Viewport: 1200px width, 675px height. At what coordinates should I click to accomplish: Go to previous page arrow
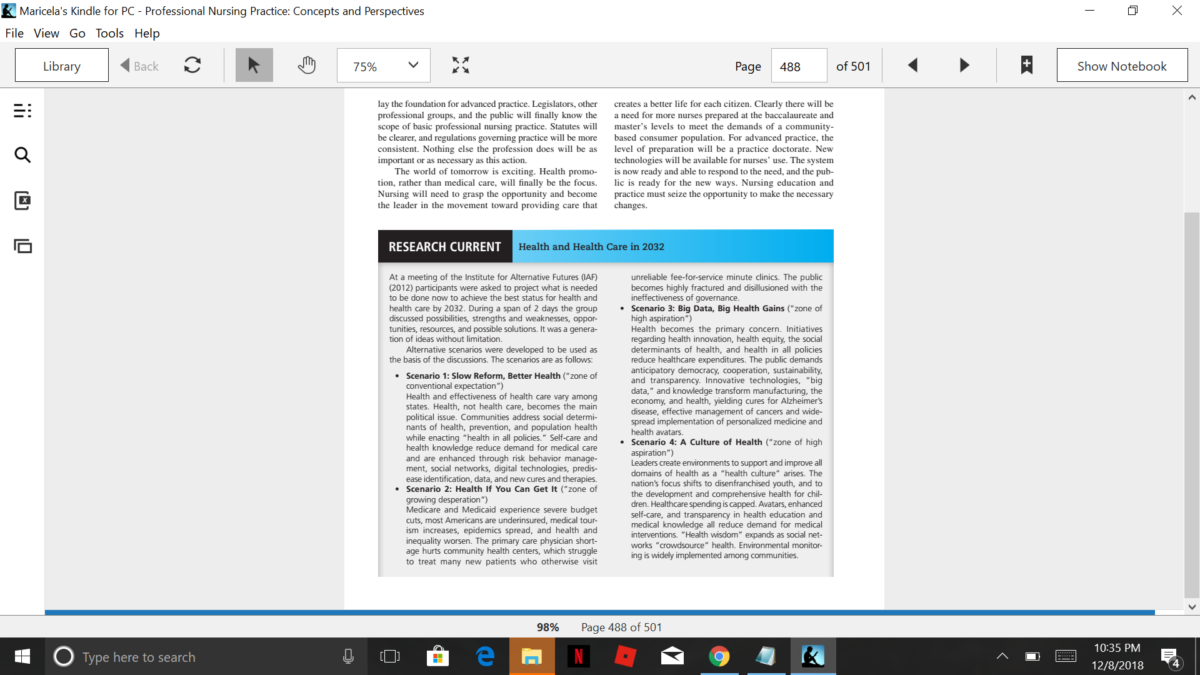(912, 65)
